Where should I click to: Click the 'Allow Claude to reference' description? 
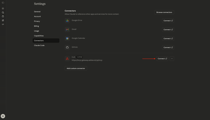coord(92,14)
